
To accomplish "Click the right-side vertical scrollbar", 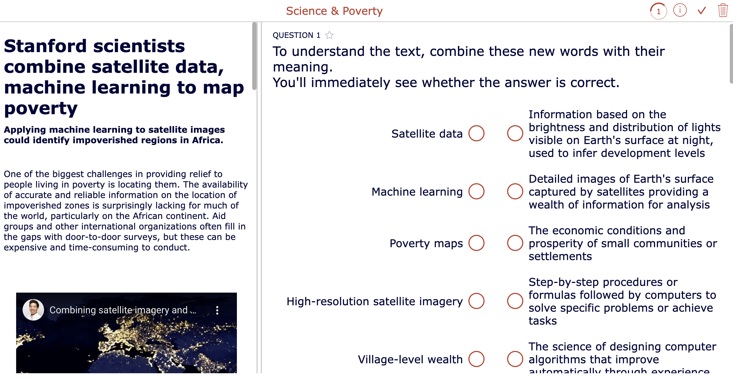I will click(x=730, y=51).
